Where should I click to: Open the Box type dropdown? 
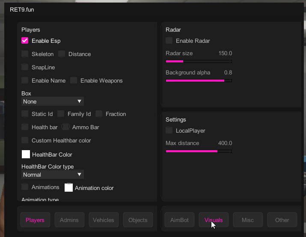point(52,101)
